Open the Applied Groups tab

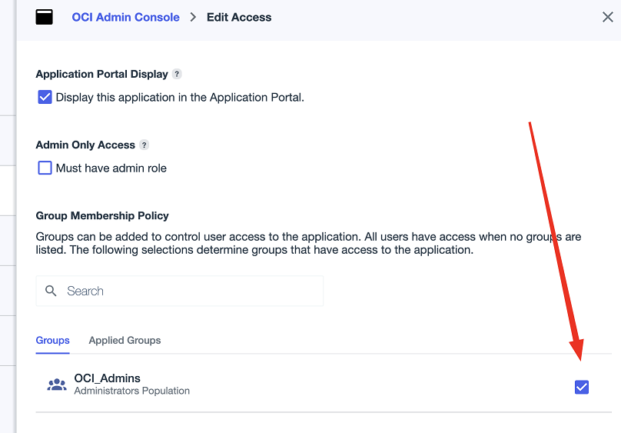pos(125,340)
